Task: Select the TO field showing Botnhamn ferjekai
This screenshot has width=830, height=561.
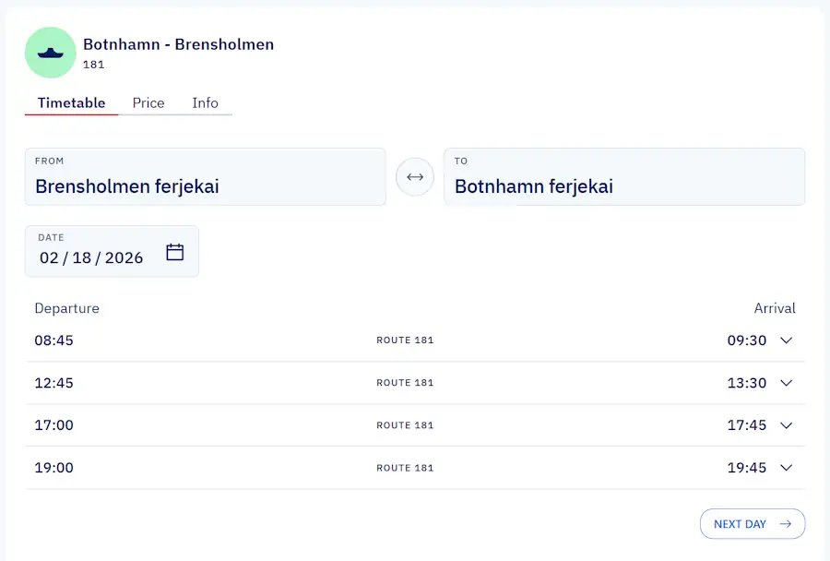Action: [x=624, y=176]
